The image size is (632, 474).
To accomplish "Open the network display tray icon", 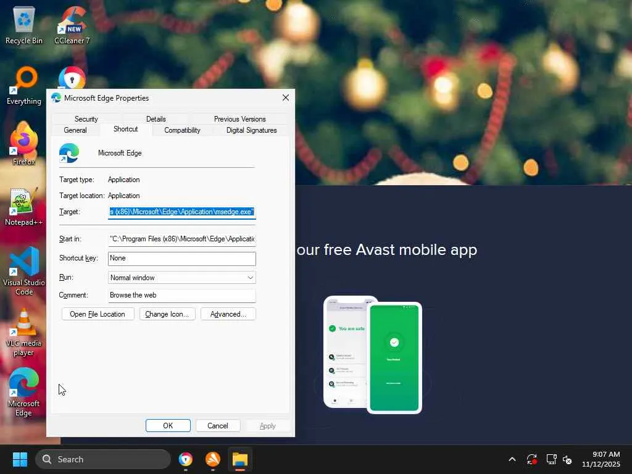I will pos(551,459).
